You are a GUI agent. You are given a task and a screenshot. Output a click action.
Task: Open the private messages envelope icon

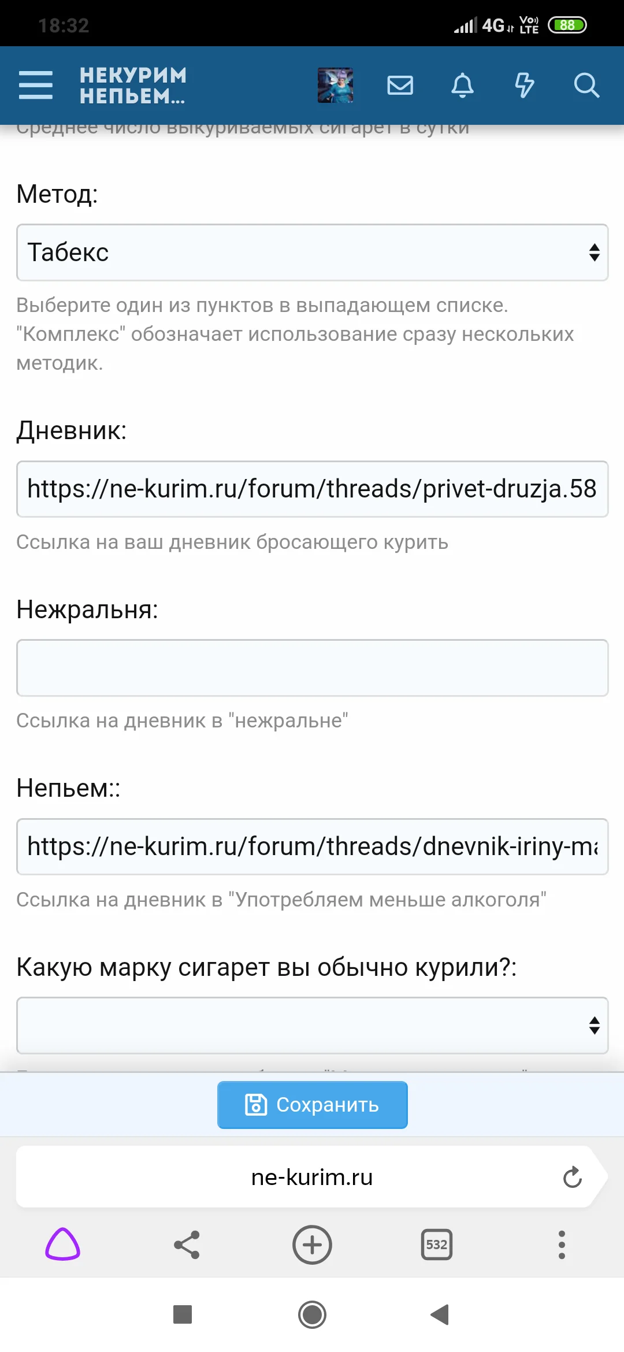pos(400,86)
